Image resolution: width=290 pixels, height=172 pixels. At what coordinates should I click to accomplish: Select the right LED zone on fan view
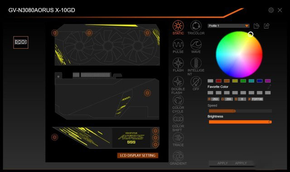click(x=147, y=33)
